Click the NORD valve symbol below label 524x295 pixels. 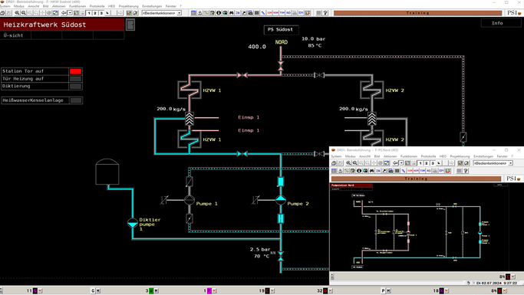pos(281,66)
